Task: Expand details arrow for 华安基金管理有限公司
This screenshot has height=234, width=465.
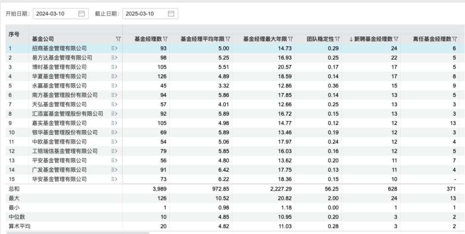Action: (x=114, y=179)
